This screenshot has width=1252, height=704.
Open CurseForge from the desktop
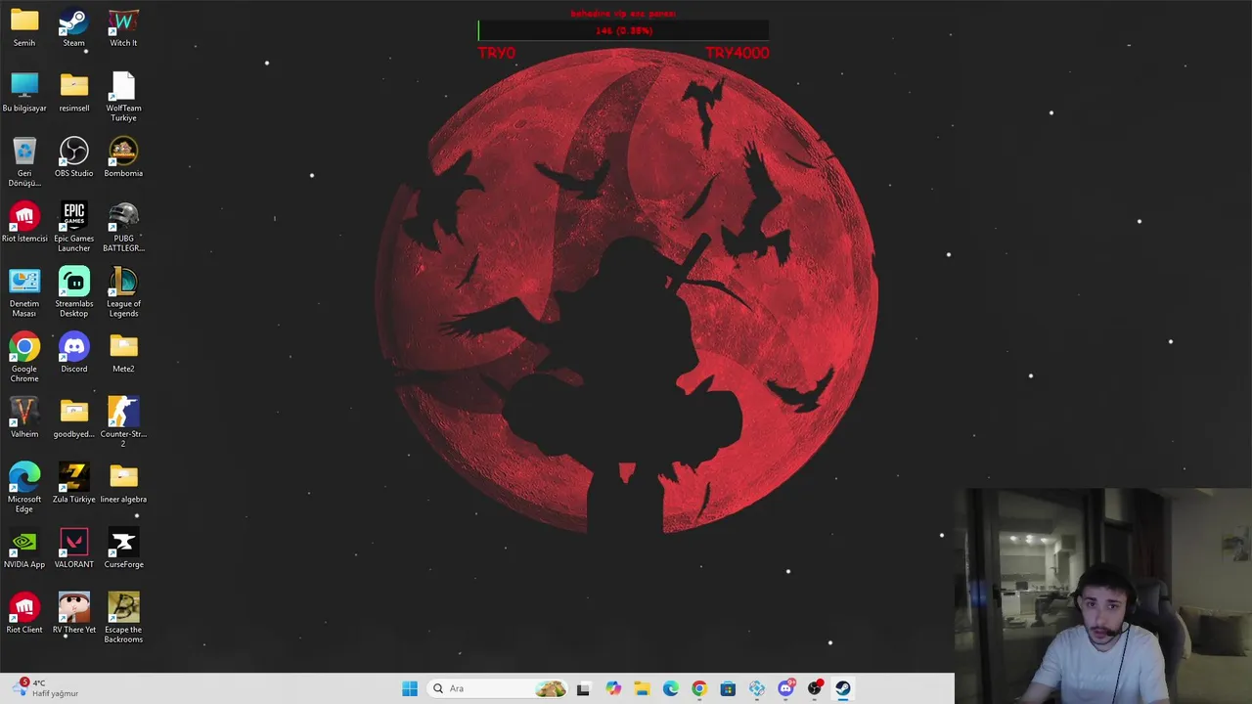(123, 548)
